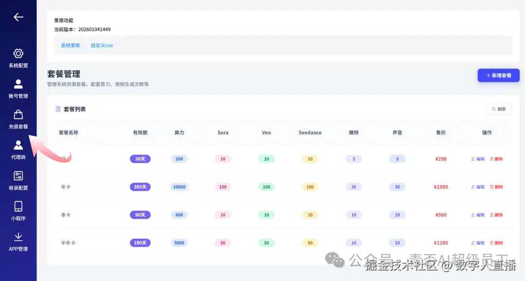The height and width of the screenshot is (281, 525).
Task: Open 收录配置 sidebar icon
Action: pyautogui.click(x=18, y=176)
